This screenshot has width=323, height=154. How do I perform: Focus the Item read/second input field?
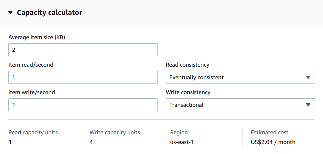83,78
